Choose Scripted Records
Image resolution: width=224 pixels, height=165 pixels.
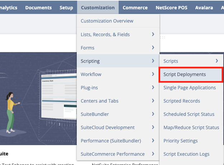[191, 101]
